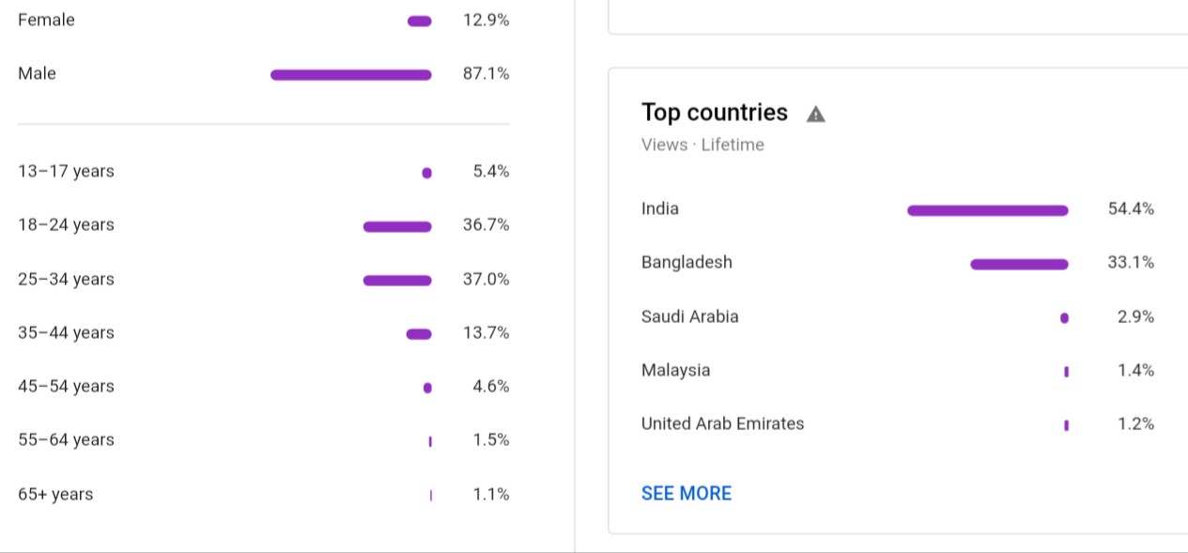Viewport: 1188px width, 553px height.
Task: Click the Top countries heading
Action: 715,113
